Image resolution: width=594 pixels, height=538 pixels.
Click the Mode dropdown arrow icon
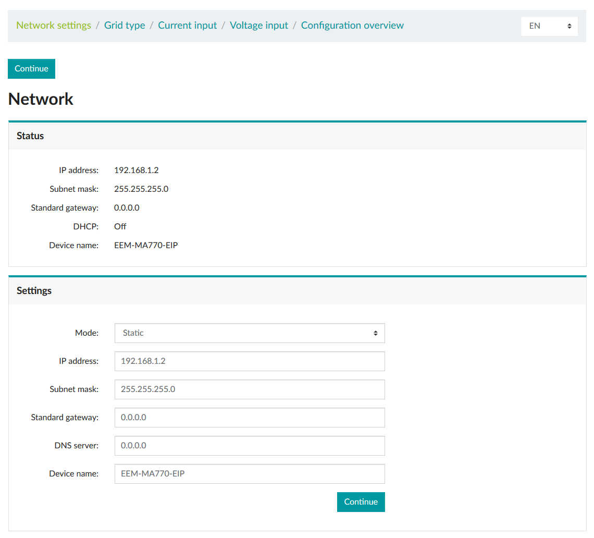375,333
